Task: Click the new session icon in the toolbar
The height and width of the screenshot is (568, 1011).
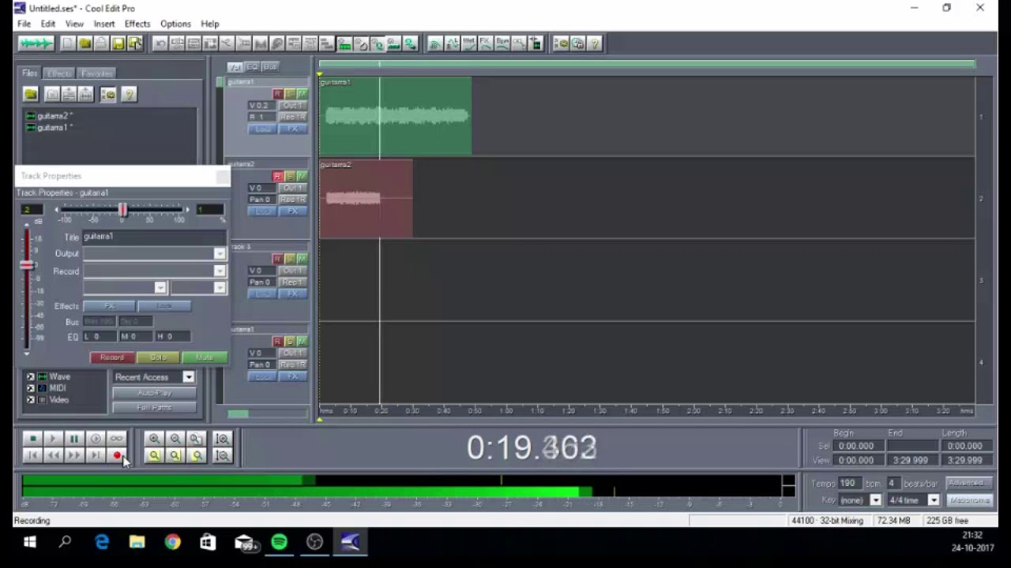Action: click(x=68, y=43)
